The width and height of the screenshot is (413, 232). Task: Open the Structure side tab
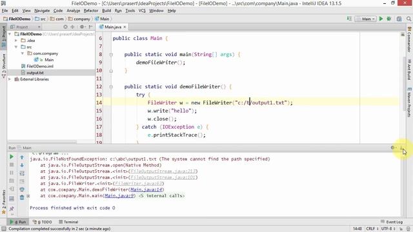[4, 66]
